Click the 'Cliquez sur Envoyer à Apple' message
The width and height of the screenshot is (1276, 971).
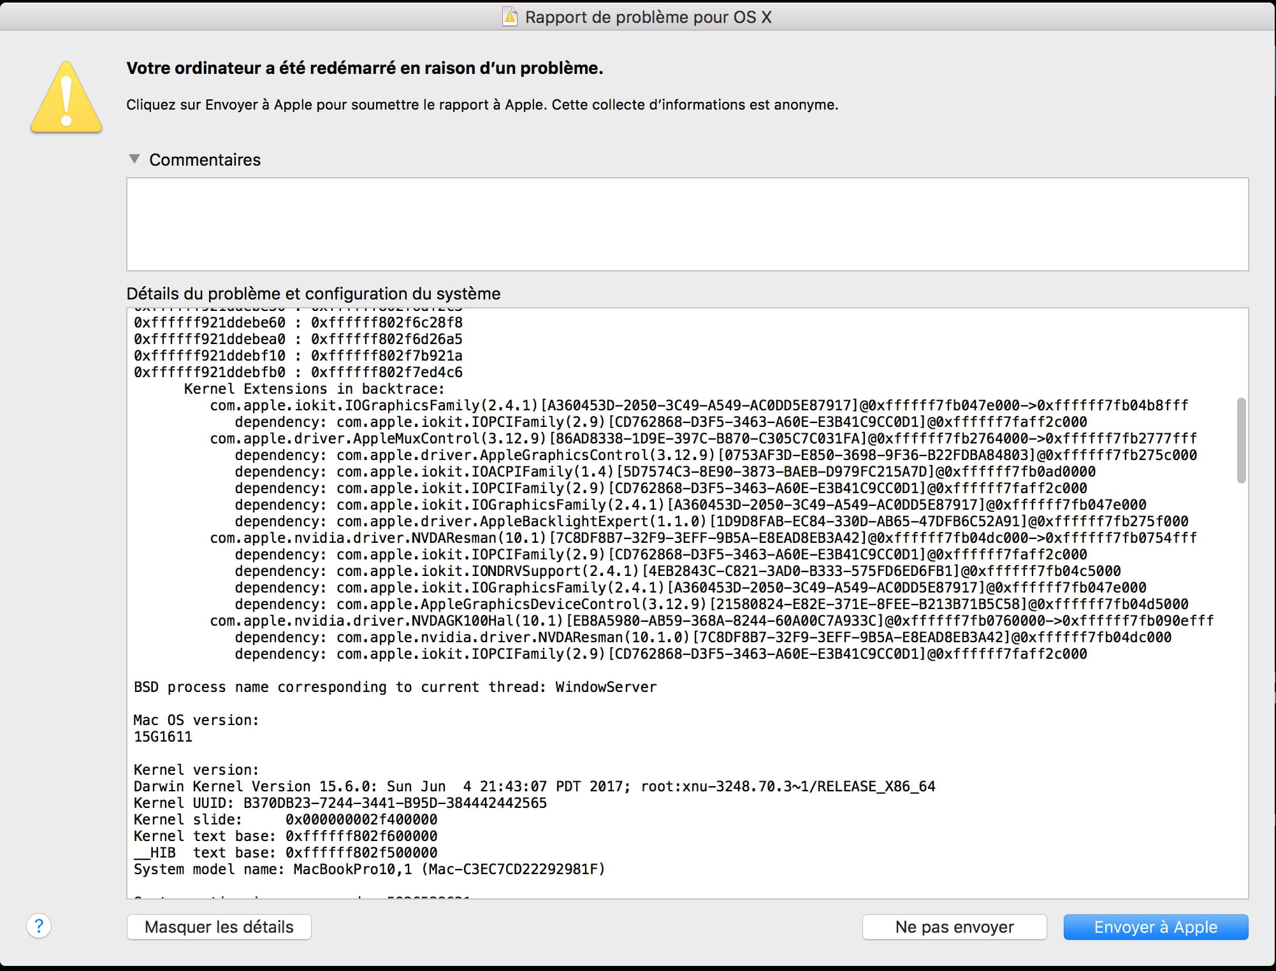pos(482,104)
